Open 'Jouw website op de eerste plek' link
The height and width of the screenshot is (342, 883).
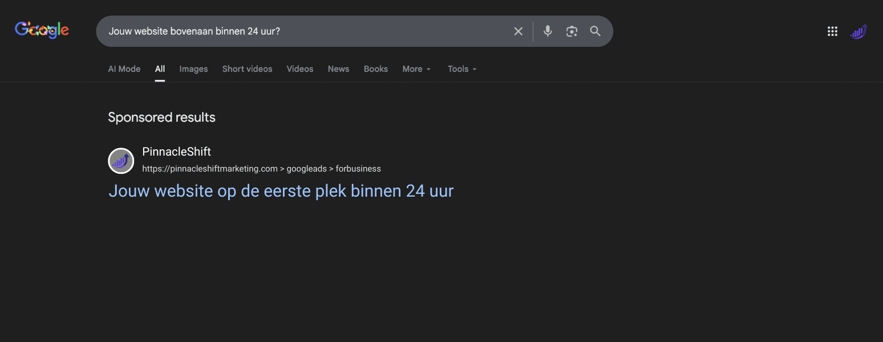click(x=281, y=190)
